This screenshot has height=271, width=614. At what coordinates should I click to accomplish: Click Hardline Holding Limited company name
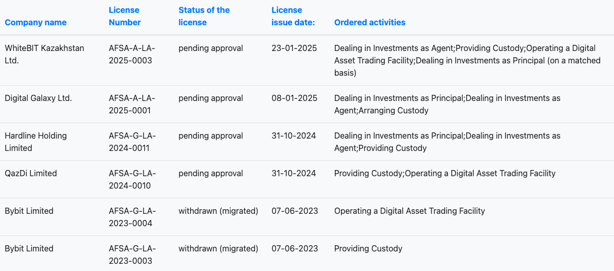click(x=36, y=142)
